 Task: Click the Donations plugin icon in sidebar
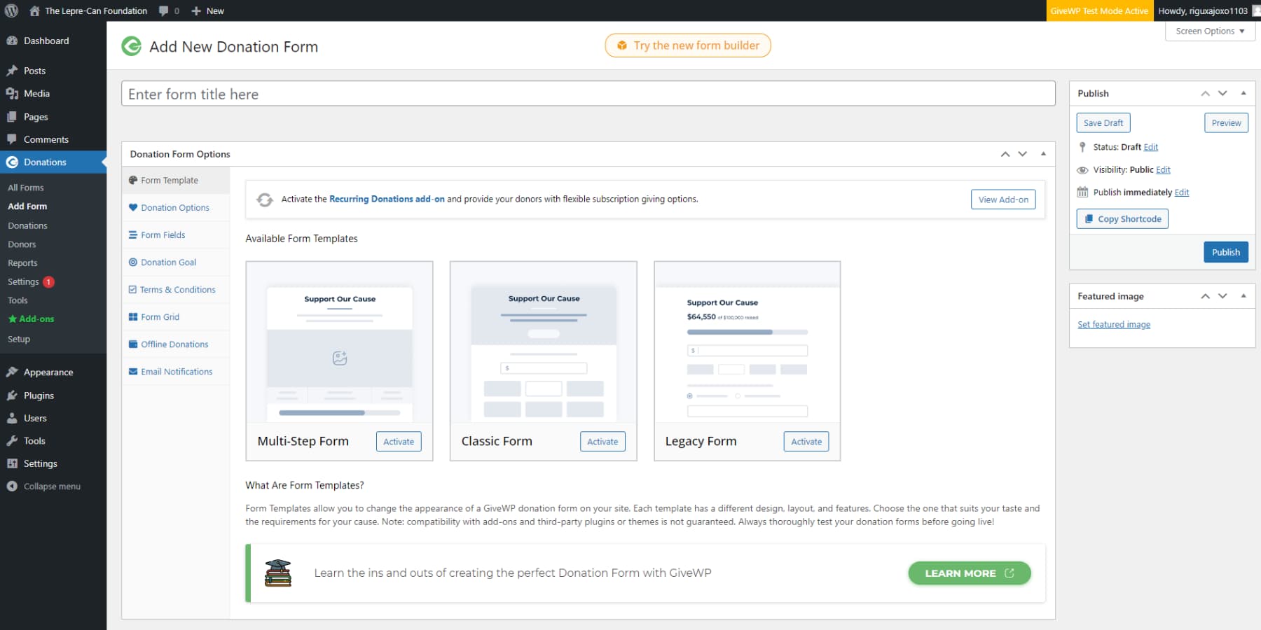point(12,162)
